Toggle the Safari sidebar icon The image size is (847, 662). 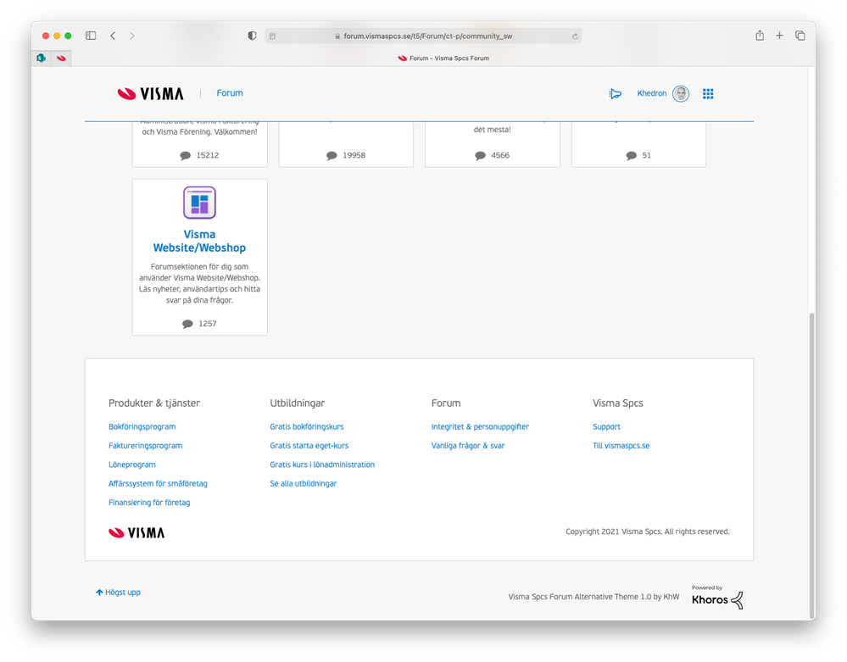coord(91,36)
